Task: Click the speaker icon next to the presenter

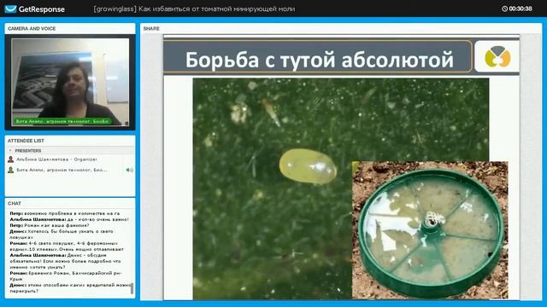Action: pyautogui.click(x=129, y=170)
